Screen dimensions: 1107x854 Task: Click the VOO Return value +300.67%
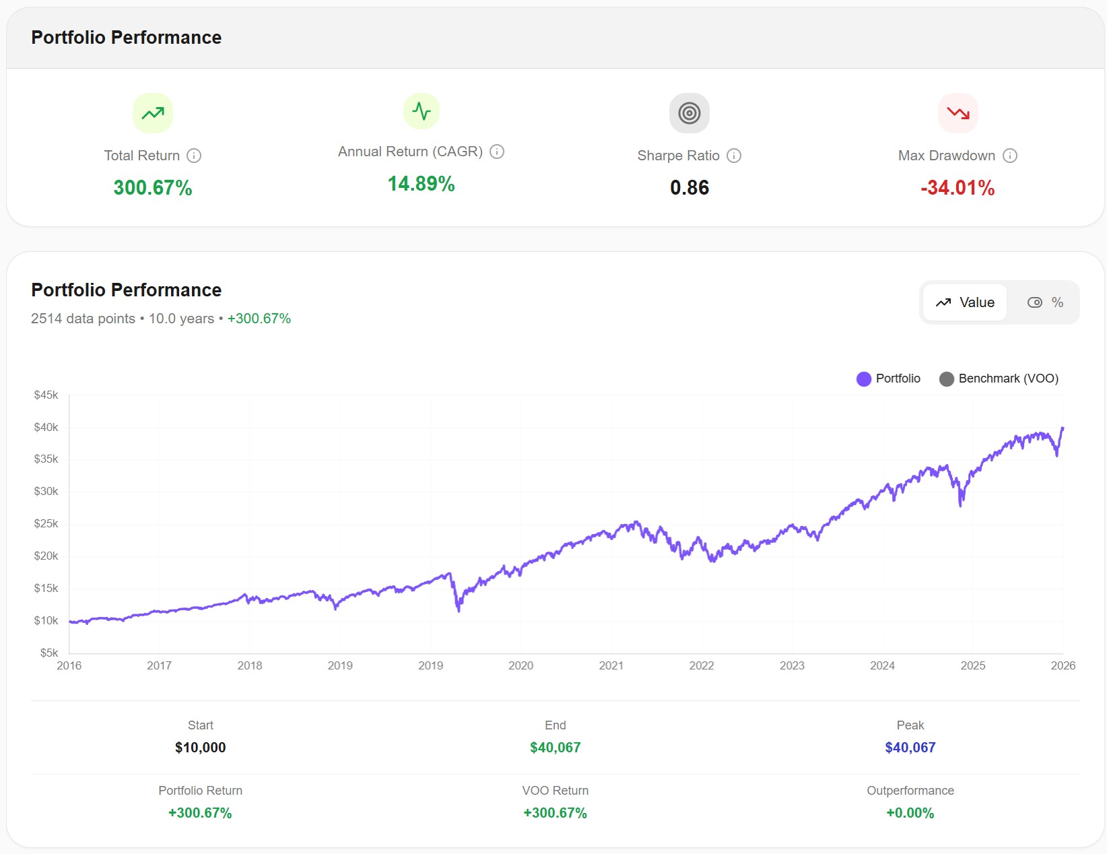coord(555,813)
